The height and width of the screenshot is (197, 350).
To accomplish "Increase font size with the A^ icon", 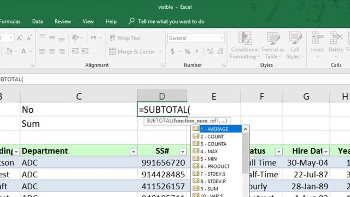I will click(20, 38).
